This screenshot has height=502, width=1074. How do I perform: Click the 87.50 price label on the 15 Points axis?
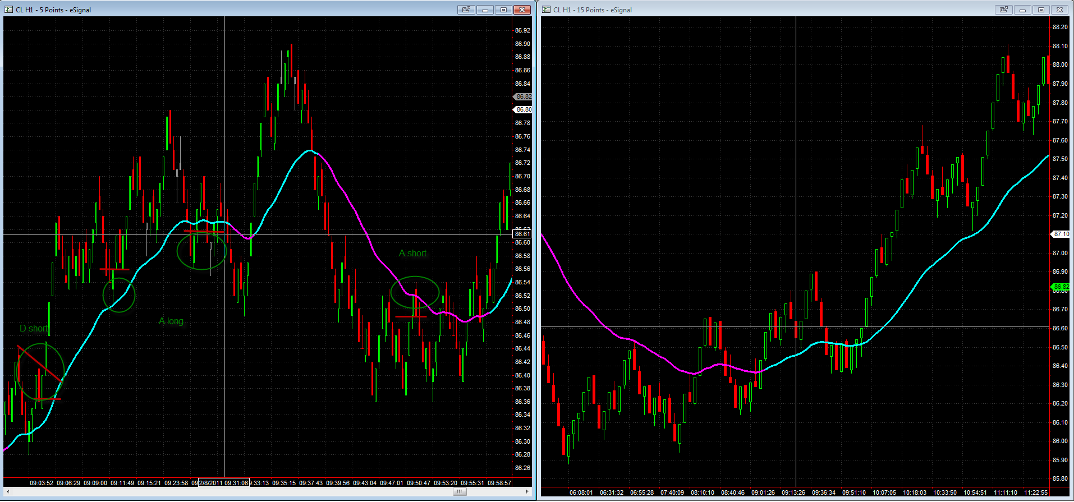1060,159
